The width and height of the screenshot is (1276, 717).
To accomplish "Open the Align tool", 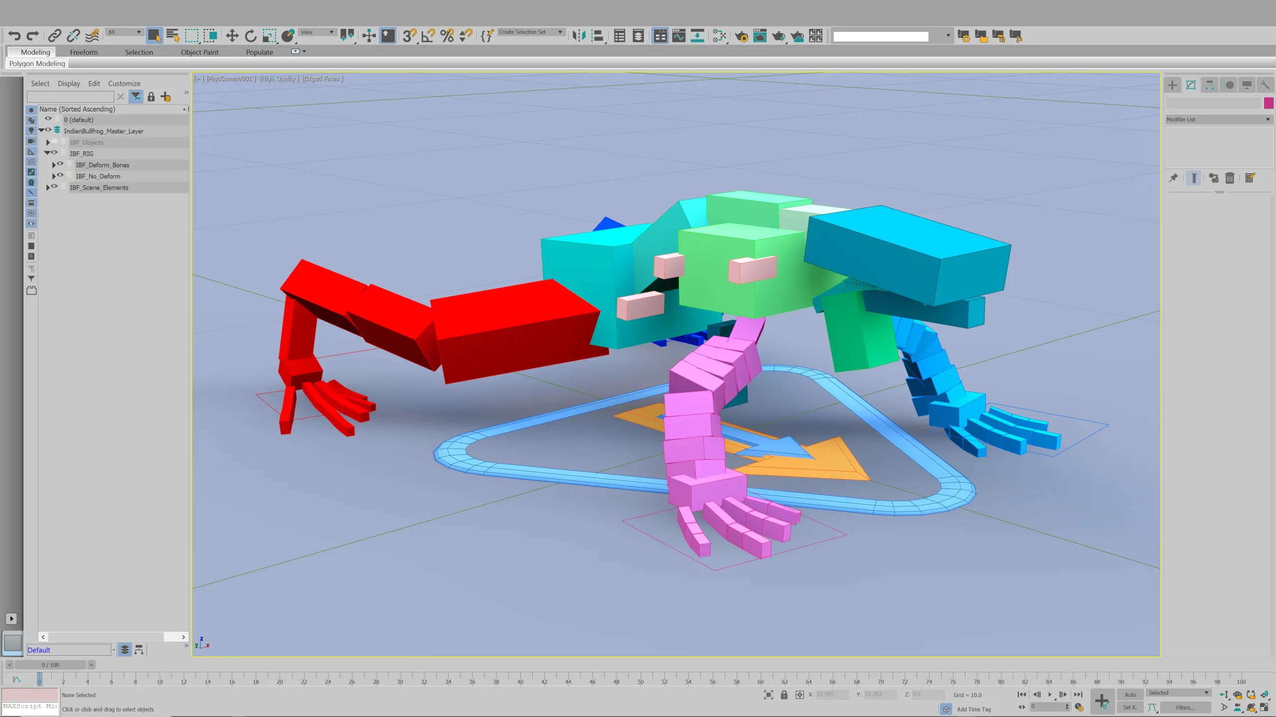I will (x=598, y=35).
